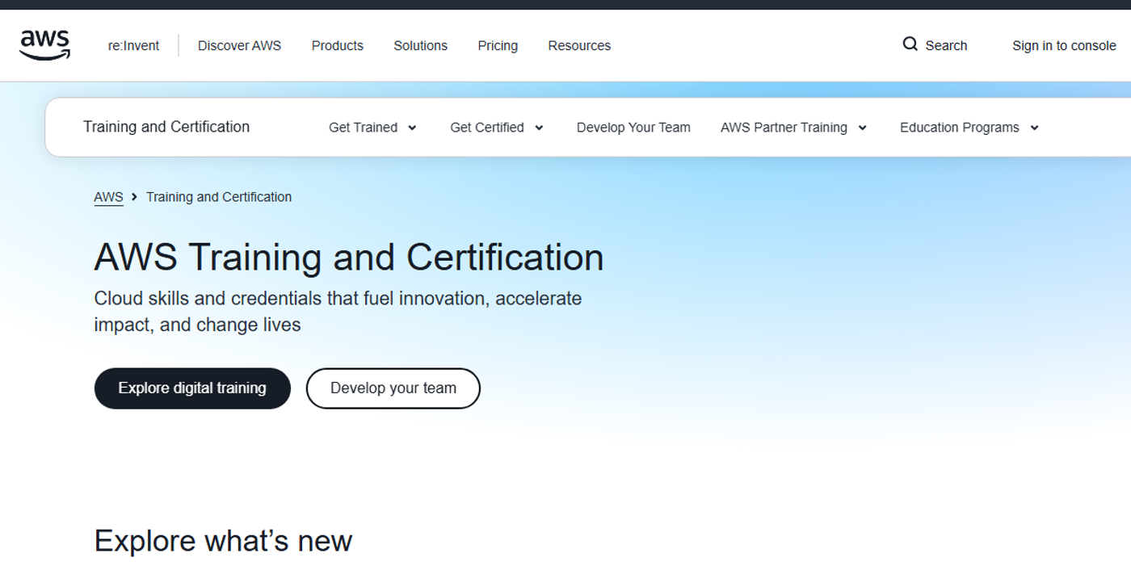This screenshot has height=587, width=1131.
Task: Click the Training and Certification subnav title
Action: pyautogui.click(x=166, y=127)
